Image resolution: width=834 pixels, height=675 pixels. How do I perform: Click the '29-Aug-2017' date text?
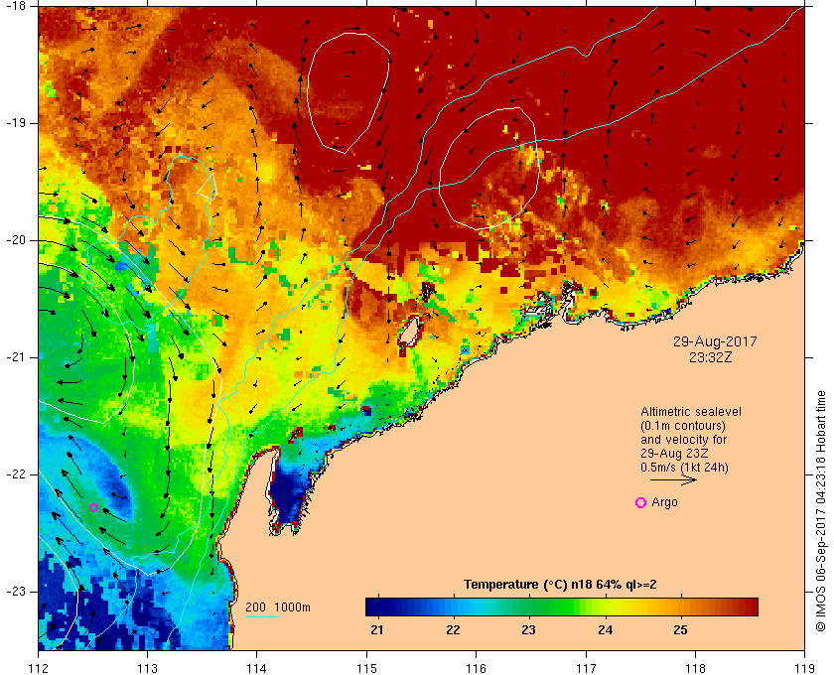pyautogui.click(x=715, y=341)
